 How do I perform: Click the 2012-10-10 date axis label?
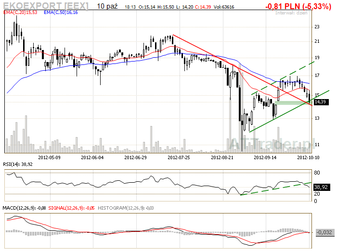click(308, 158)
